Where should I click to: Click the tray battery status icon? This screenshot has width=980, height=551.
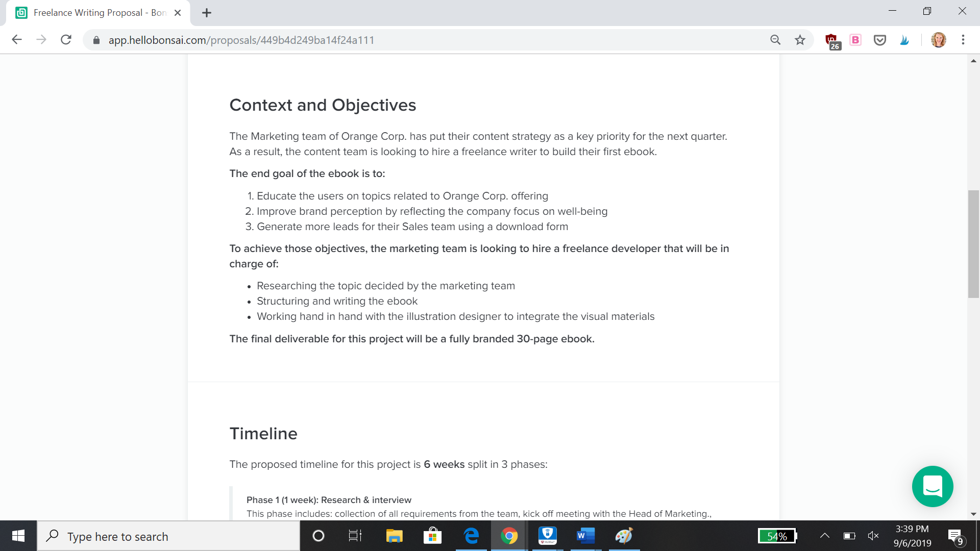(x=849, y=536)
